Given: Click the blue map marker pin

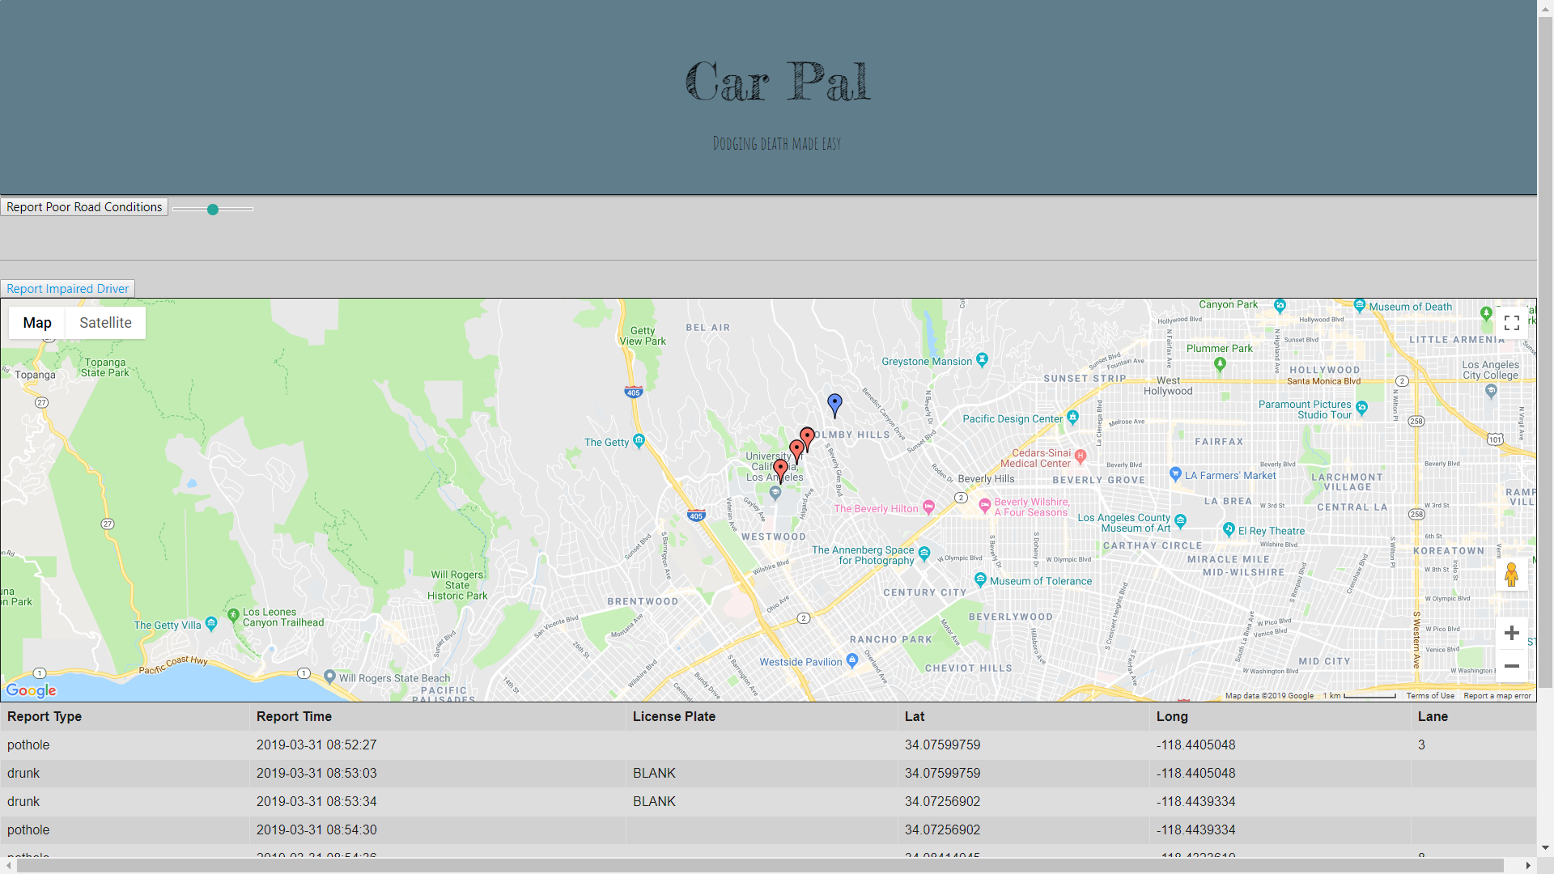Looking at the screenshot, I should pos(834,403).
